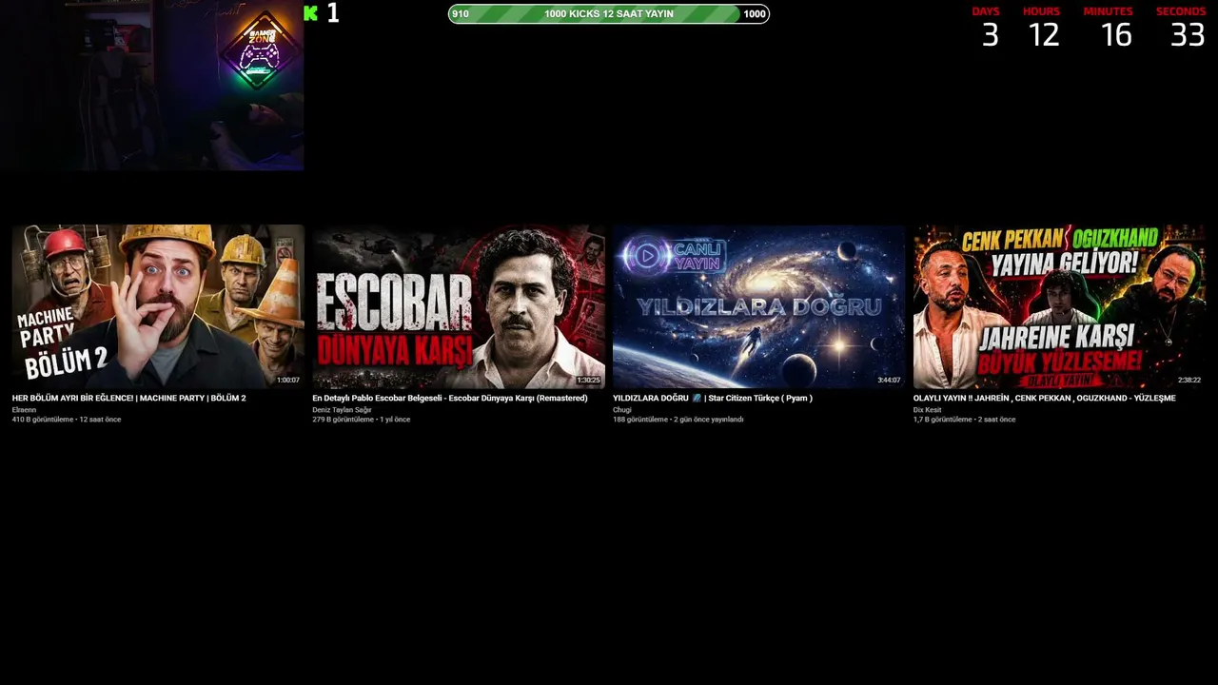
Task: Click the 1000 KICKS 12 SAAT YAYIN progress bar
Action: coord(609,14)
